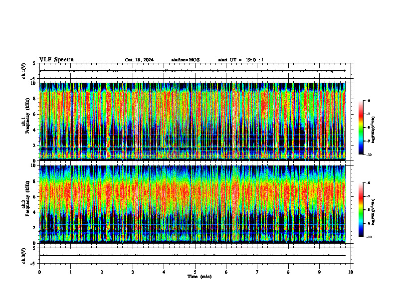Click the "-6" value on ch.1 color bar
The width and height of the screenshot is (395, 305).
coord(368,100)
